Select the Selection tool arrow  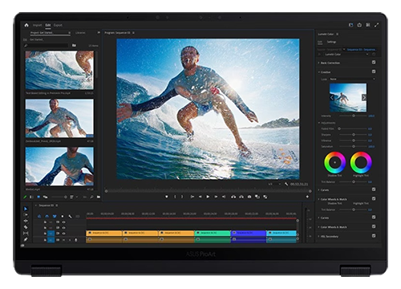[x=26, y=209]
